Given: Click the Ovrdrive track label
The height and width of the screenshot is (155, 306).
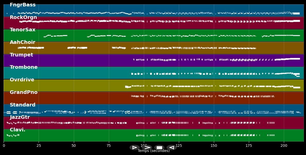Looking at the screenshot, I should (x=22, y=80).
